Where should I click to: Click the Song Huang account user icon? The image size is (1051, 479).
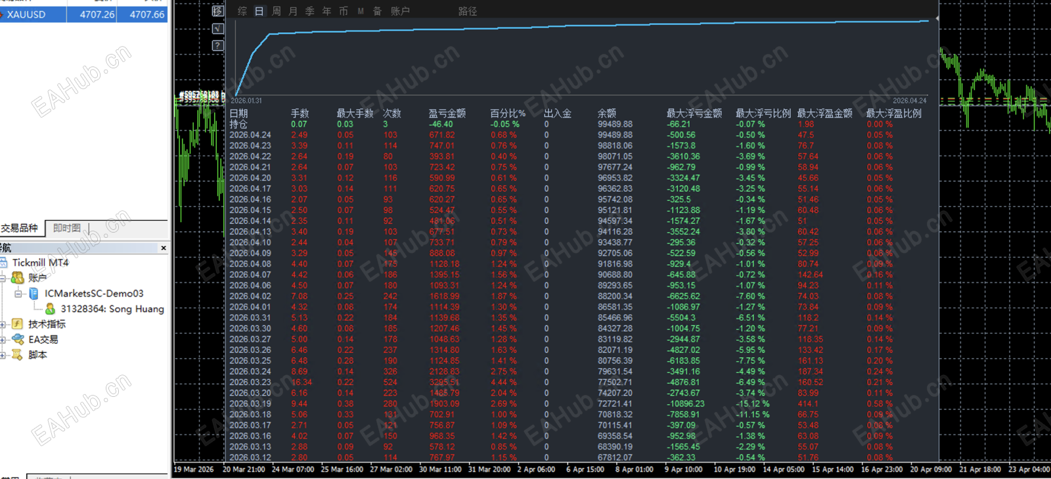click(50, 309)
